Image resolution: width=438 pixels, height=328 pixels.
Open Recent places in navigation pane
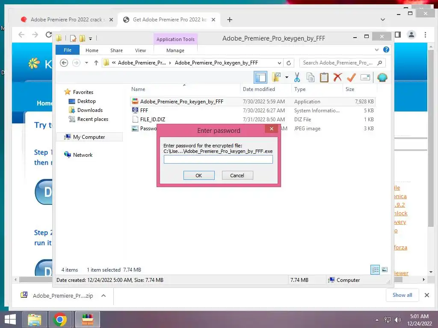(92, 119)
